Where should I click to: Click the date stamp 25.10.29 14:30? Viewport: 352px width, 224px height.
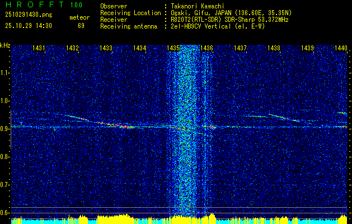pos(29,26)
